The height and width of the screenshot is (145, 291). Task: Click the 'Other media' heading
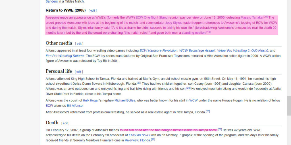(x=59, y=43)
